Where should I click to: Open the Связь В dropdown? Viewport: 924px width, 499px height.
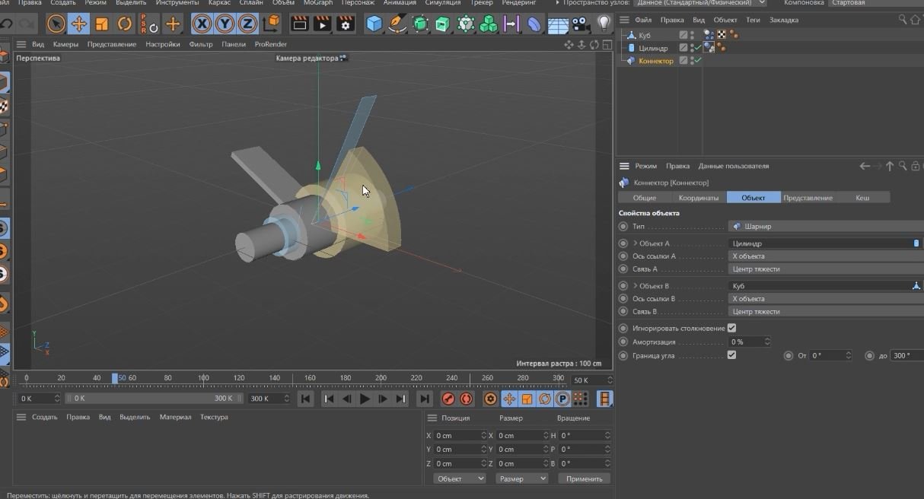(826, 311)
